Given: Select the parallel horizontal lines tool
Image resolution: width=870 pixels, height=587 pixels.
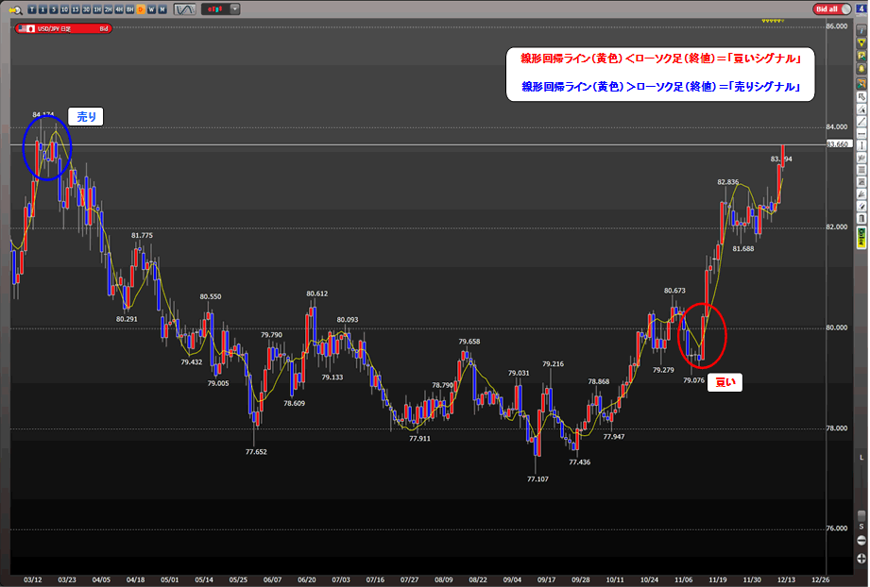Looking at the screenshot, I should tap(862, 171).
